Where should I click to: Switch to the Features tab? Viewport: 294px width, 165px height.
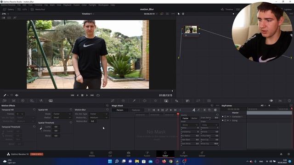136,110
